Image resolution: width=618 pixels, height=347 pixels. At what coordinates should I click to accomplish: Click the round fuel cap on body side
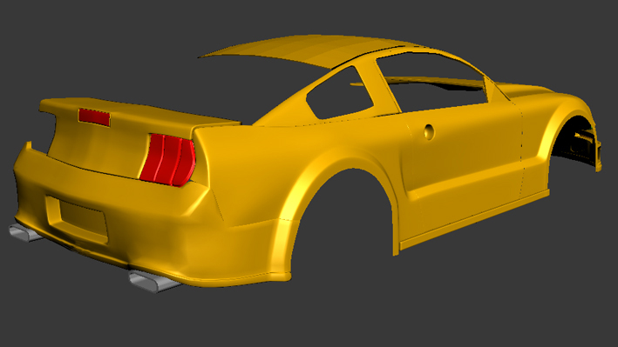(429, 132)
